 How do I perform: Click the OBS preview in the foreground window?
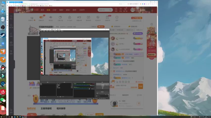coord(75,56)
